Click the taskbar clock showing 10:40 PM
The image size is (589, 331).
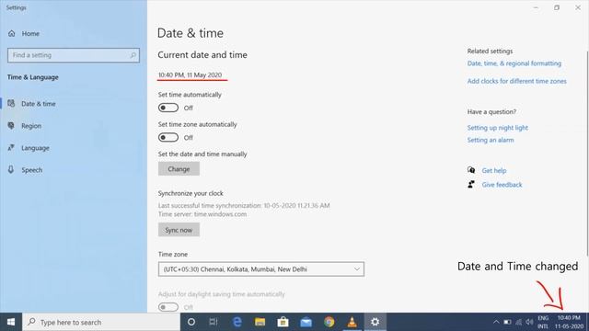click(x=569, y=322)
